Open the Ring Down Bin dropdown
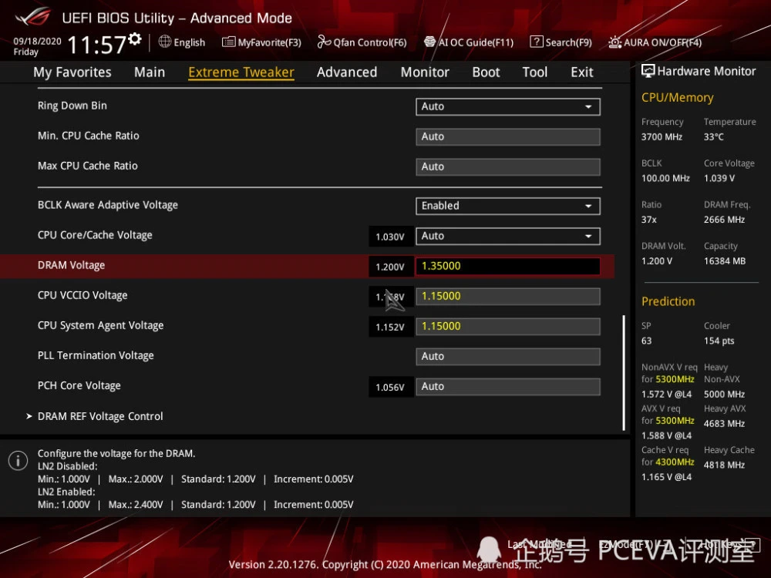771x578 pixels. (x=508, y=106)
